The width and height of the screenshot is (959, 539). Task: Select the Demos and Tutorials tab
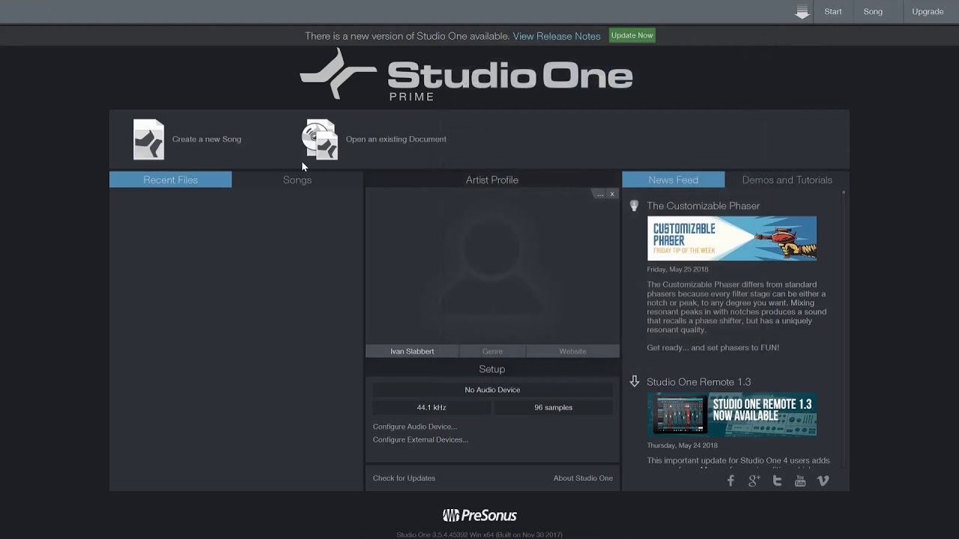pyautogui.click(x=787, y=180)
